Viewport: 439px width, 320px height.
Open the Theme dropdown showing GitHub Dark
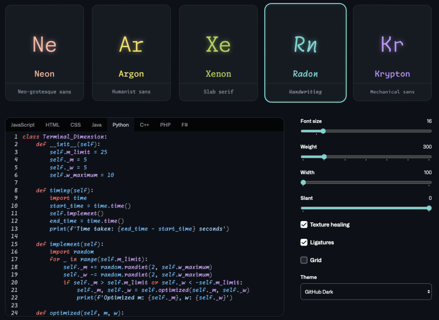point(366,292)
